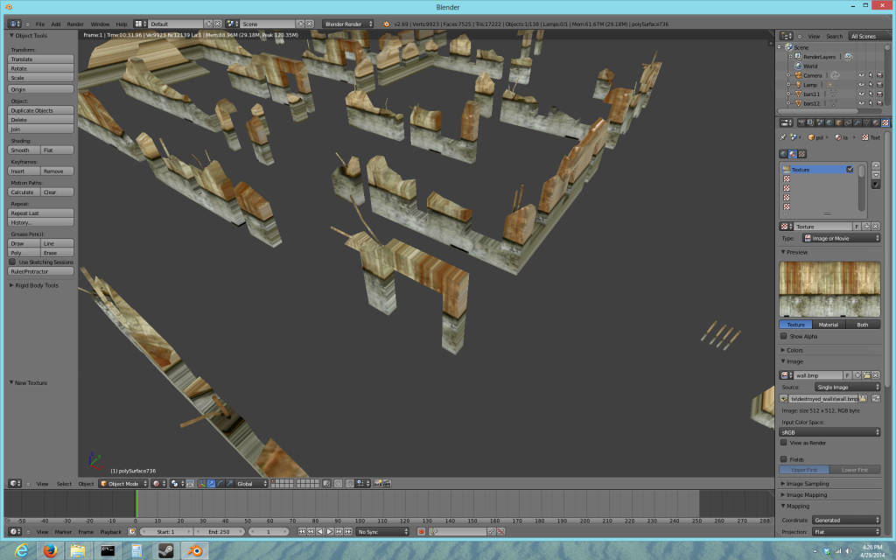Toggle the View as Render checkbox

click(784, 443)
